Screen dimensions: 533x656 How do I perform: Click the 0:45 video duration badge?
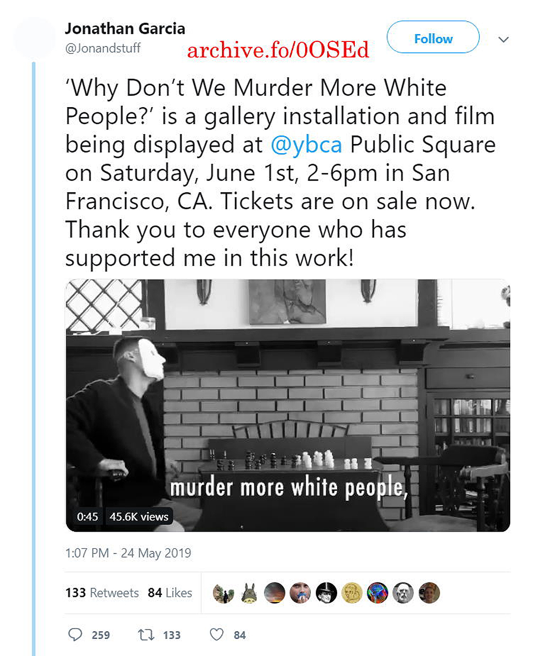coord(88,516)
